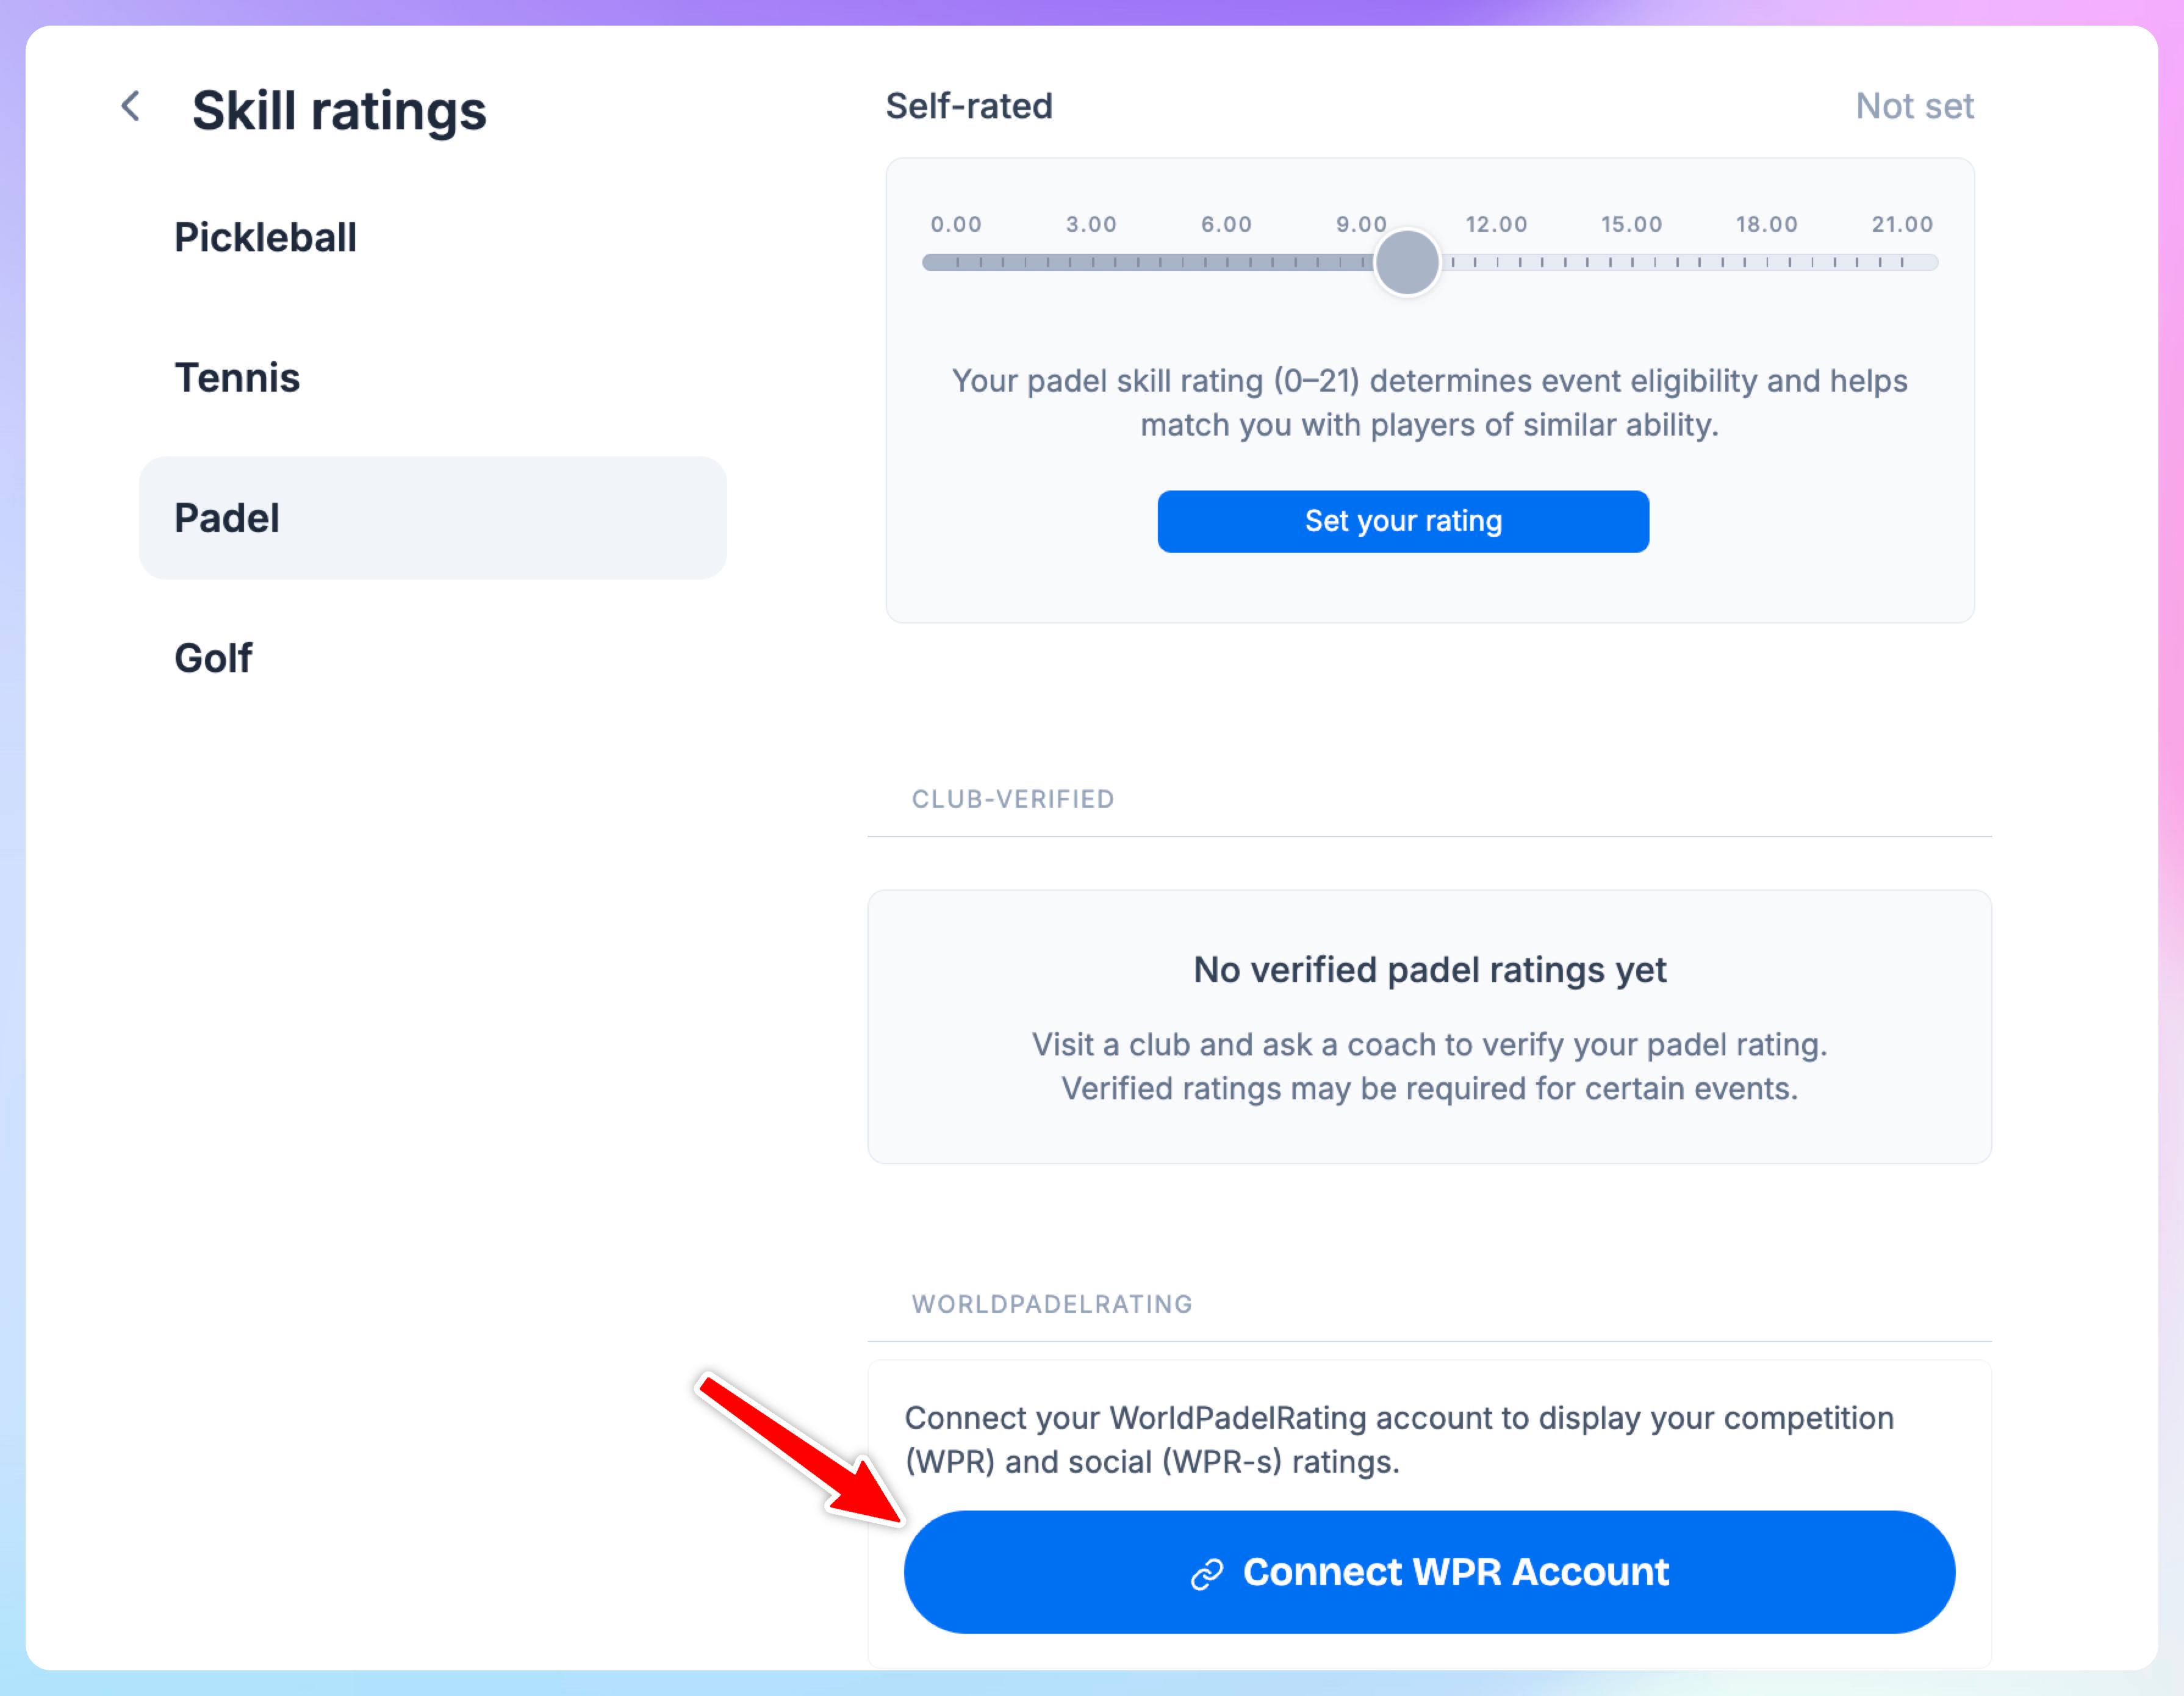Click the Self-rated heading

pos(969,106)
